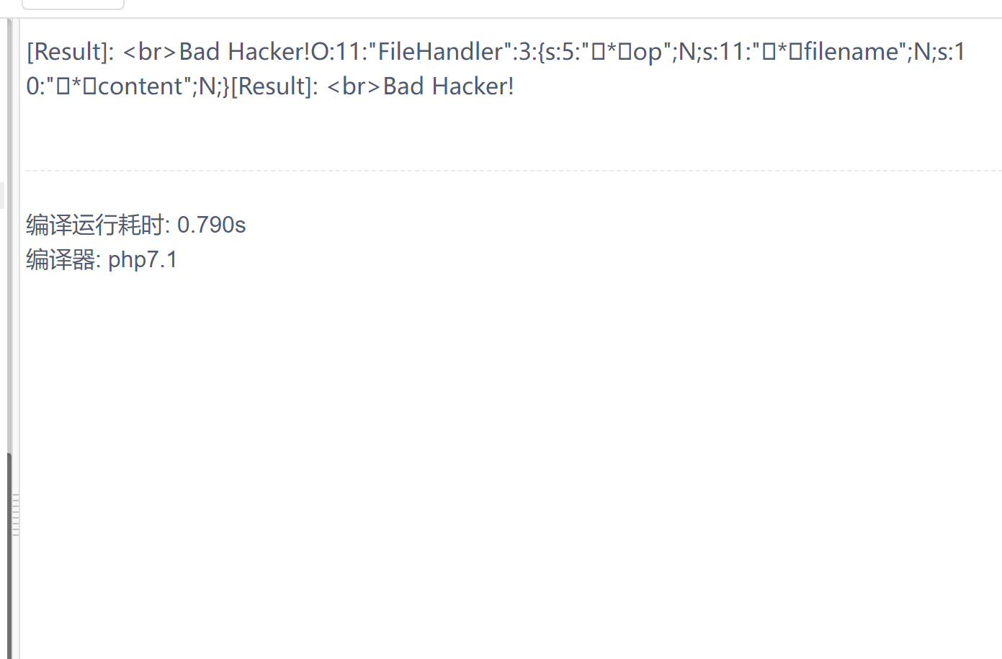Click the light scrollbar track above thumb

[9, 238]
